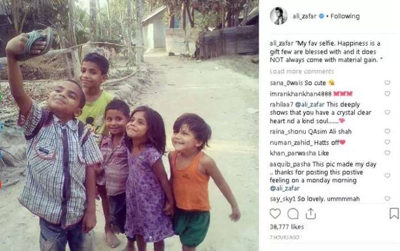Click the verified badge next to ali_zafar
The image size is (400, 251).
coord(322,16)
